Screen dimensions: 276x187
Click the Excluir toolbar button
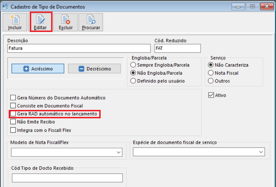pos(65,22)
